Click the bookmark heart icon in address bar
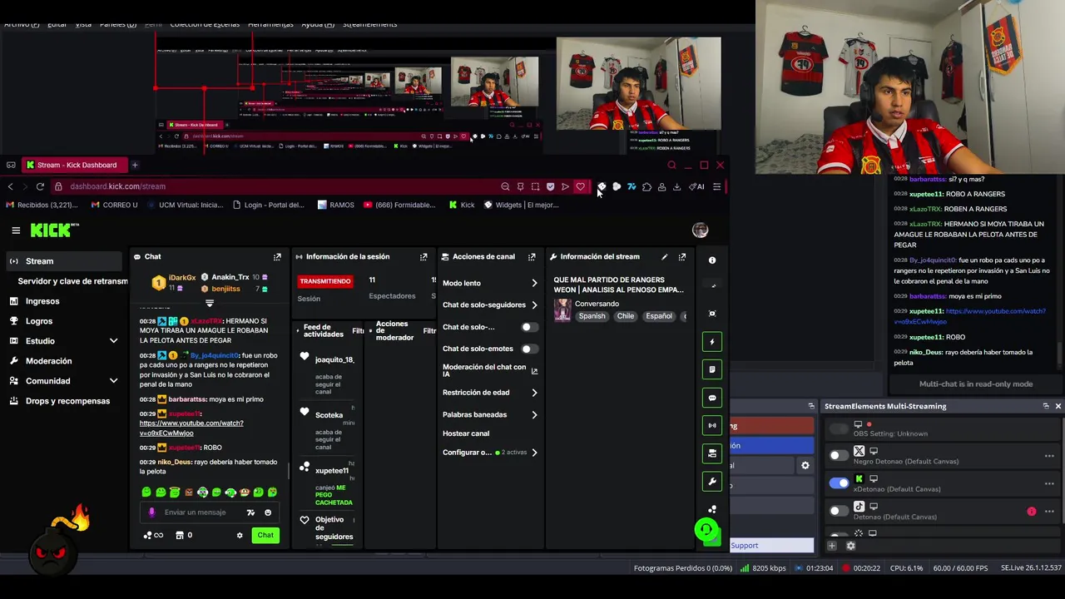 pos(580,186)
